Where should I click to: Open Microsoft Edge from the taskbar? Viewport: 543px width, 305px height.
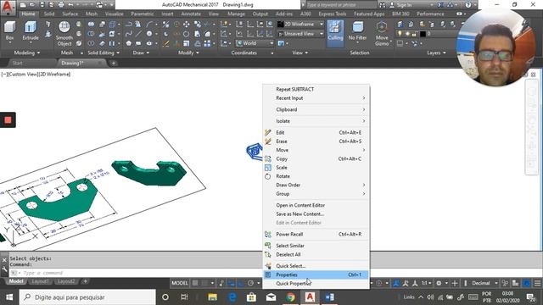tap(232, 297)
